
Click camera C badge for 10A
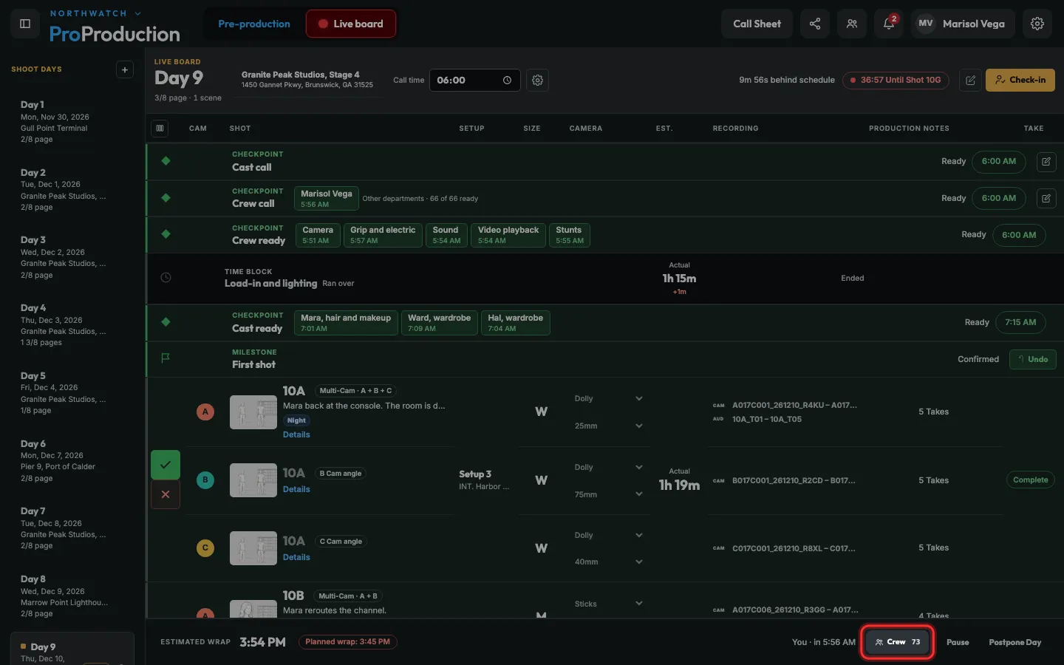point(205,548)
